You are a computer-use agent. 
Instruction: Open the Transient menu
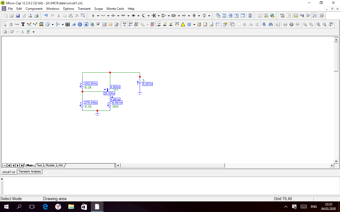(84, 9)
